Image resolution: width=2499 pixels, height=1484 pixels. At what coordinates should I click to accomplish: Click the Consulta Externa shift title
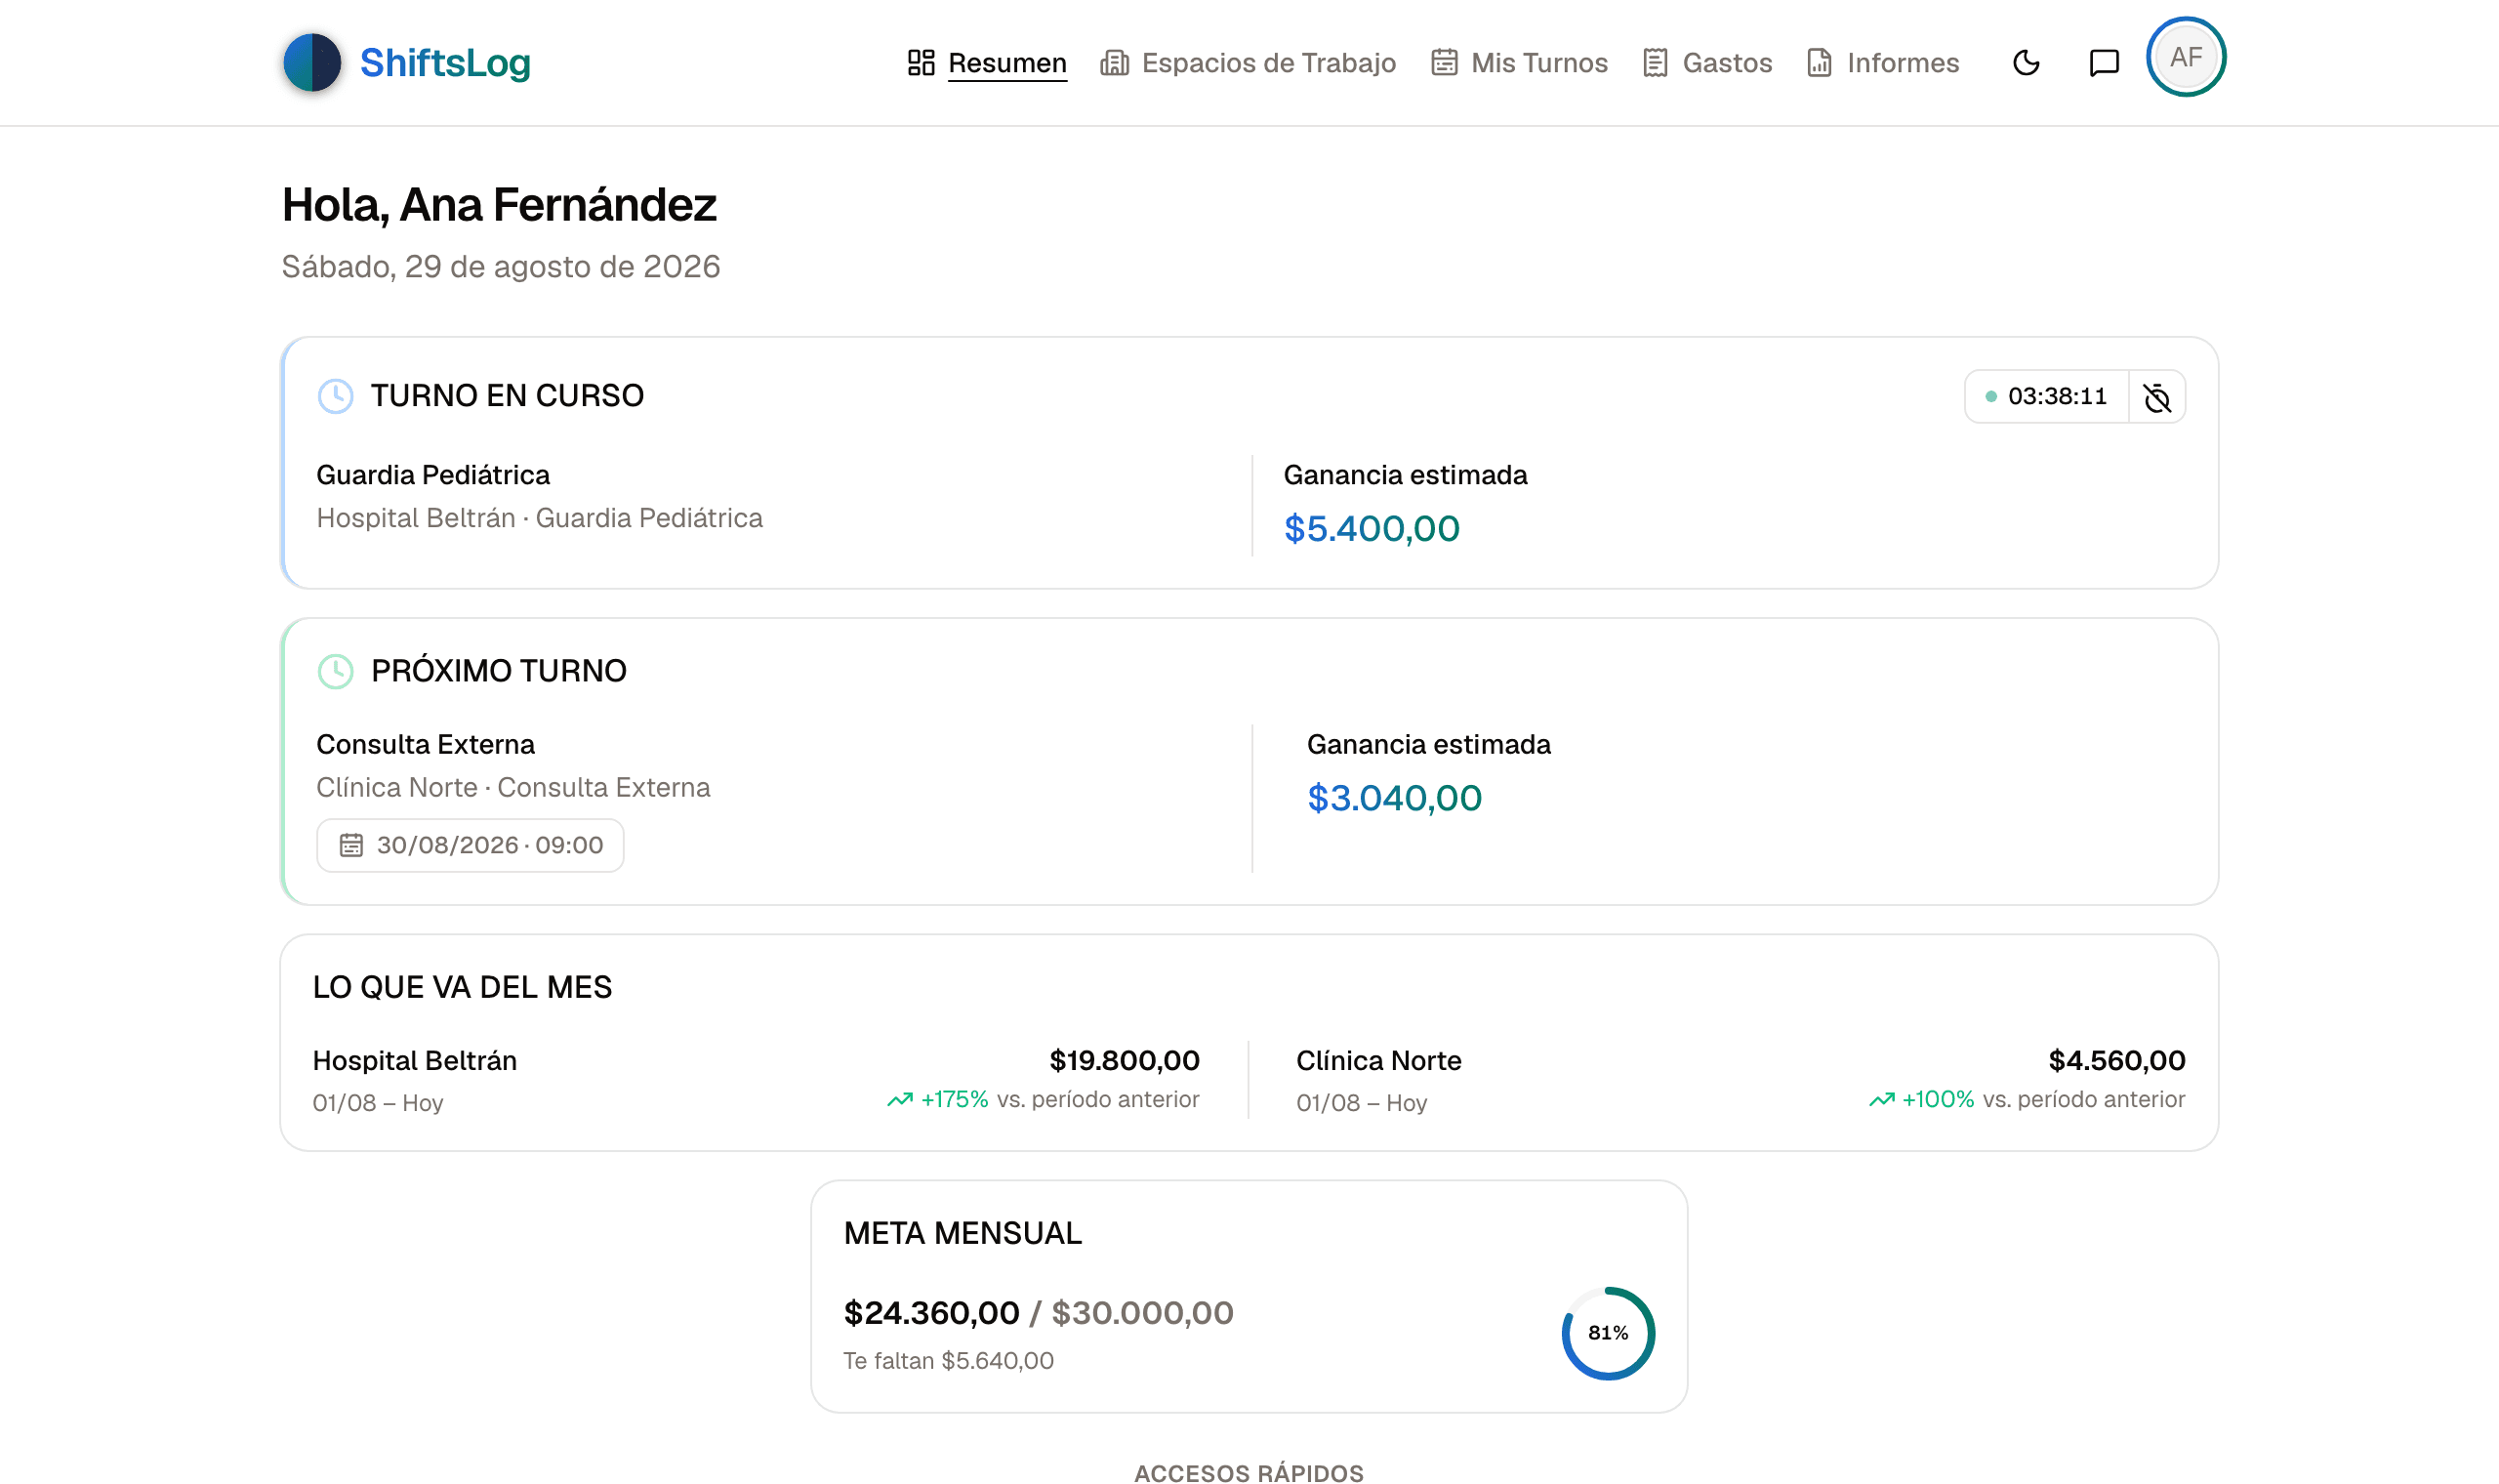point(426,744)
